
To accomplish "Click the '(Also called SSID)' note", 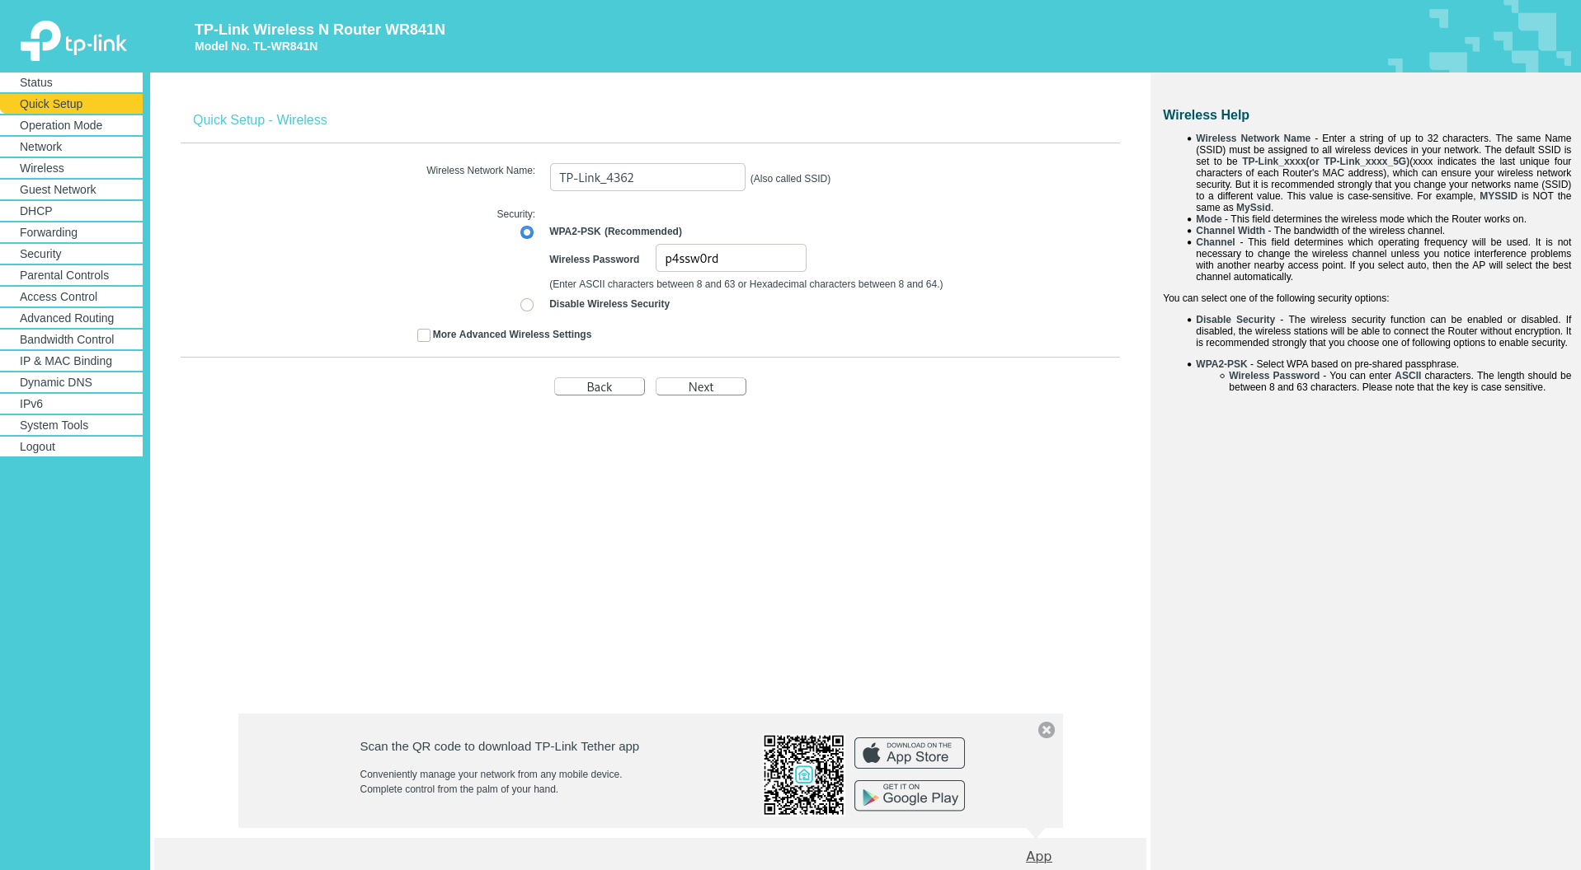I will [x=790, y=179].
